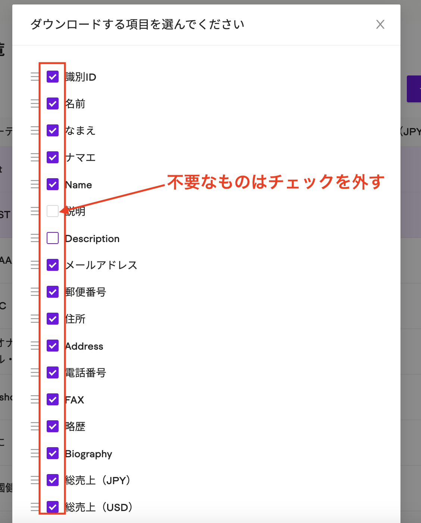Image resolution: width=421 pixels, height=523 pixels.
Task: Click drag handle icon beside Name
Action: [x=35, y=184]
